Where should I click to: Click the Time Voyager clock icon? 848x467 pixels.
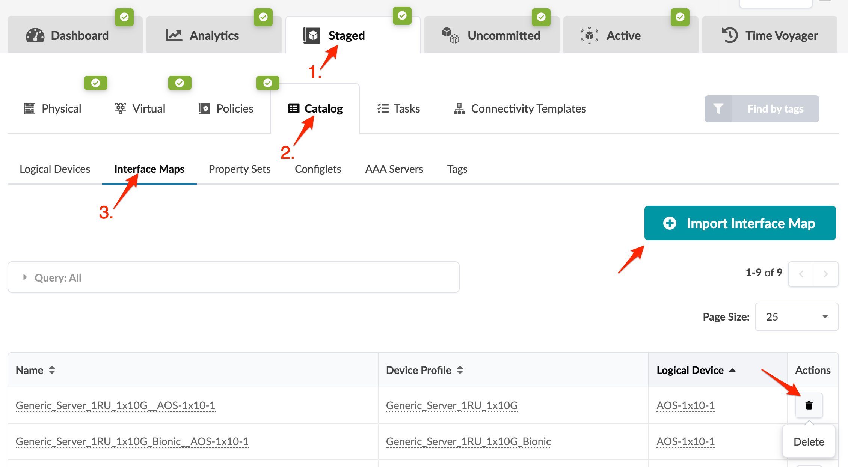[730, 36]
